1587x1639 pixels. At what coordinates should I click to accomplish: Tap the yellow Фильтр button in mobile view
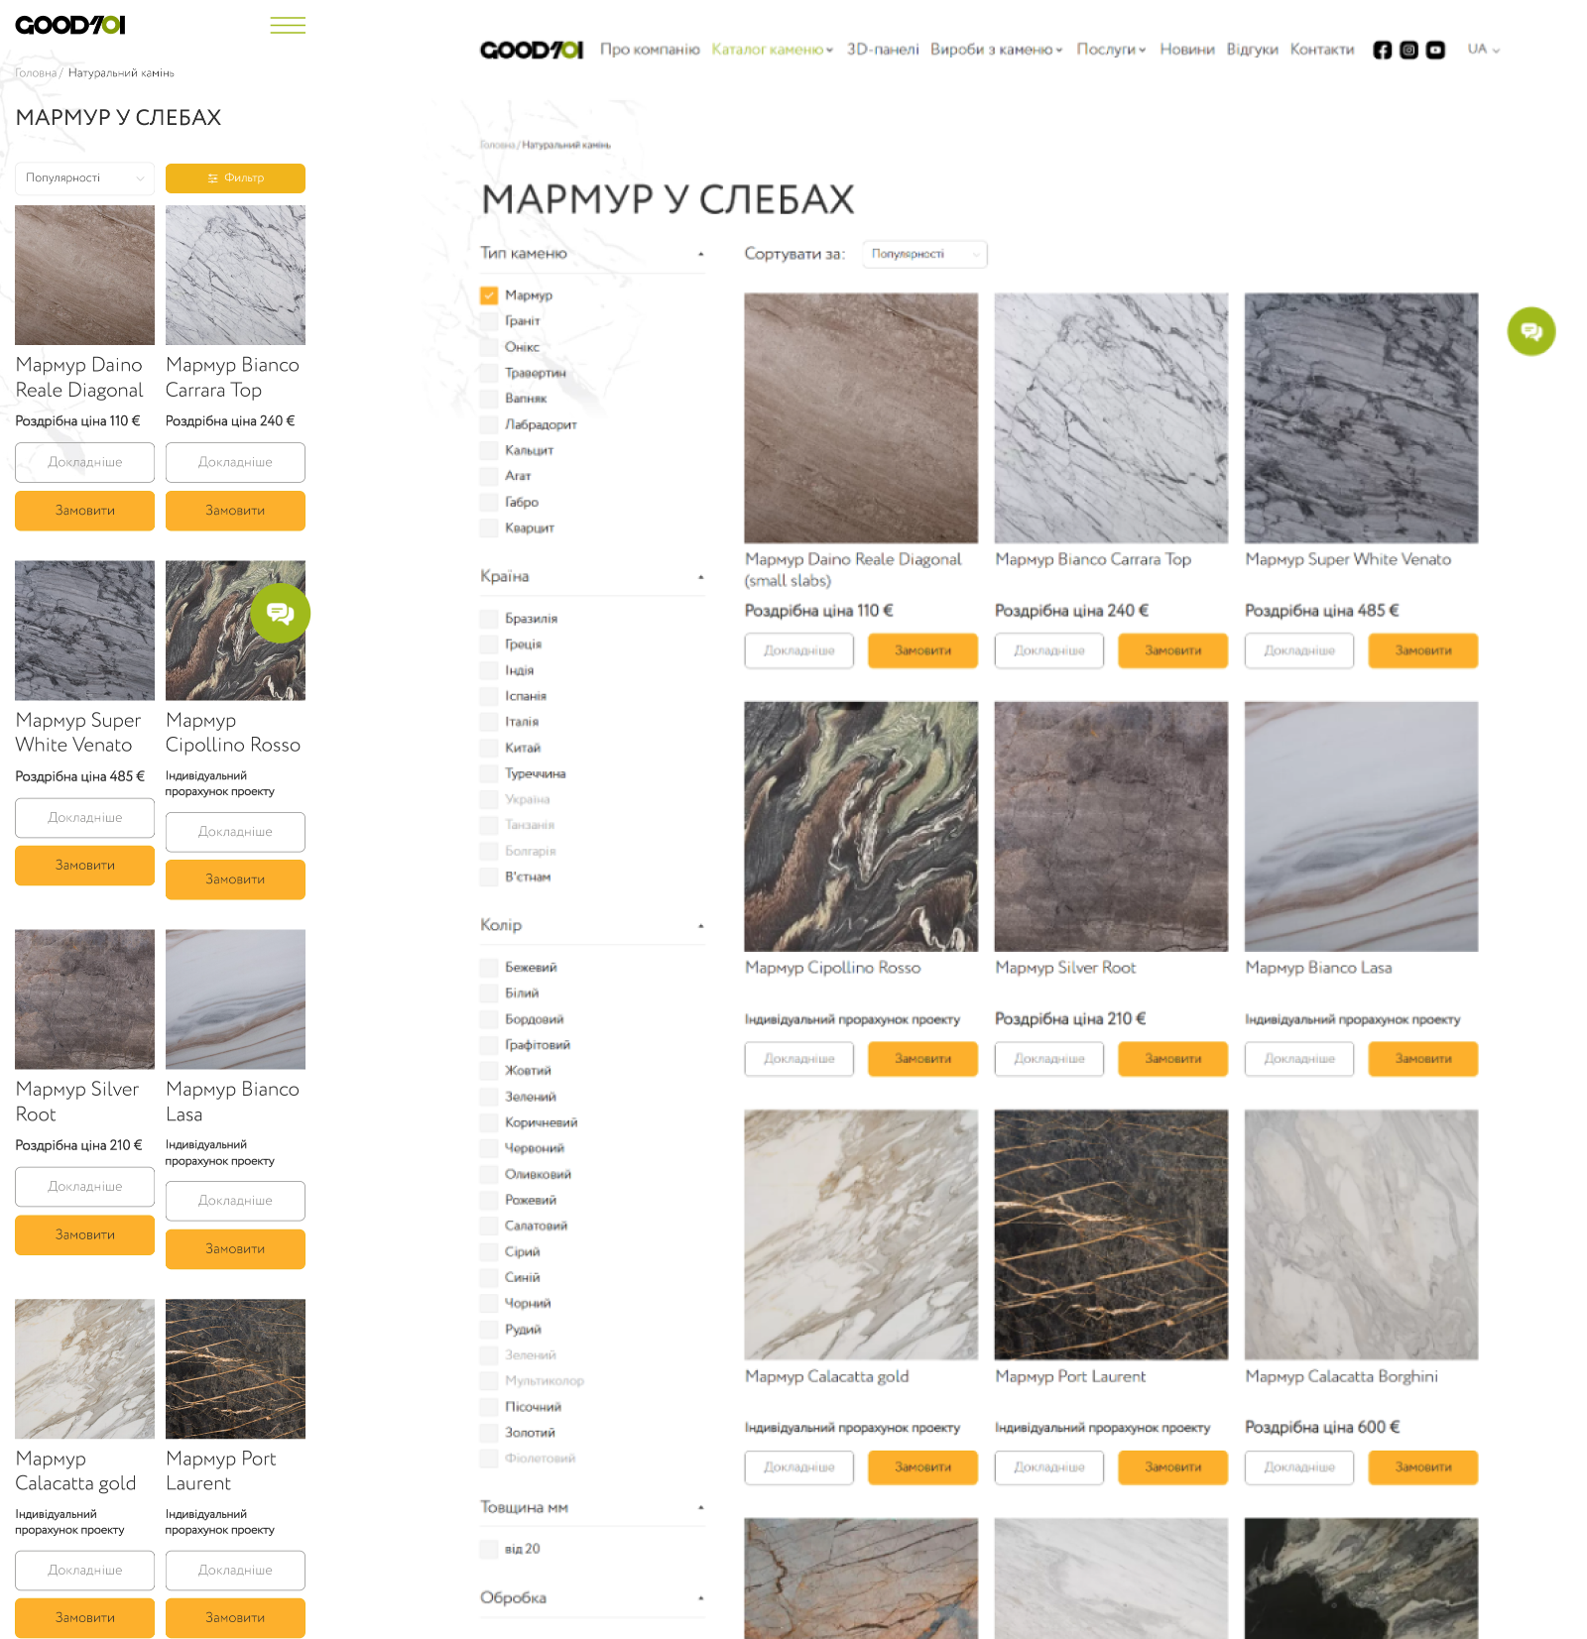235,178
